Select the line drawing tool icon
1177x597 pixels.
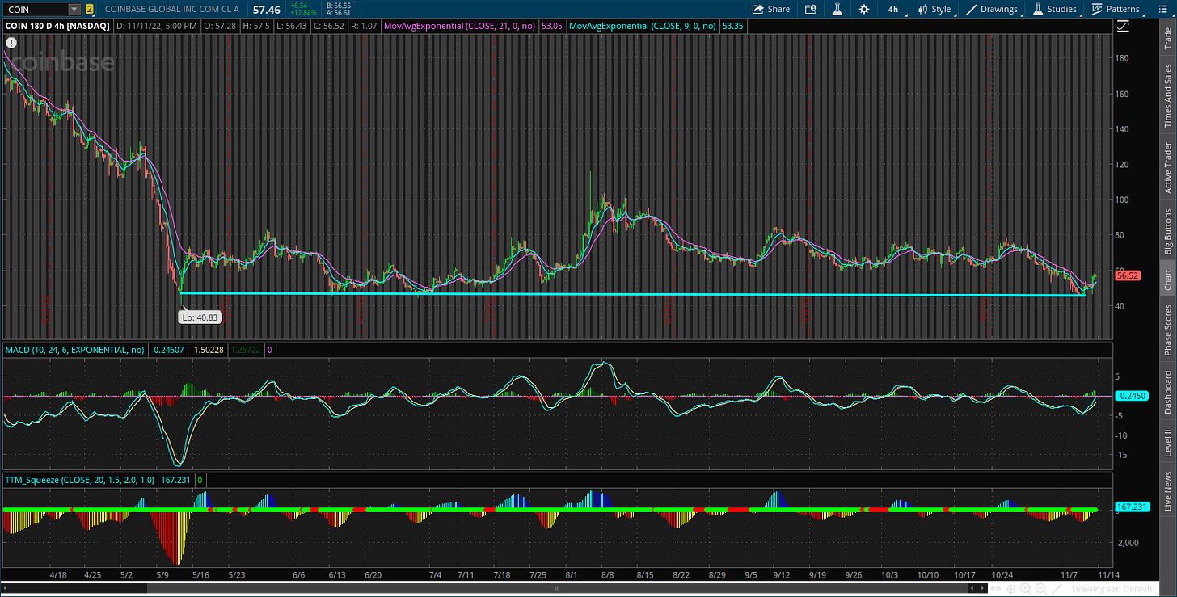click(1057, 589)
